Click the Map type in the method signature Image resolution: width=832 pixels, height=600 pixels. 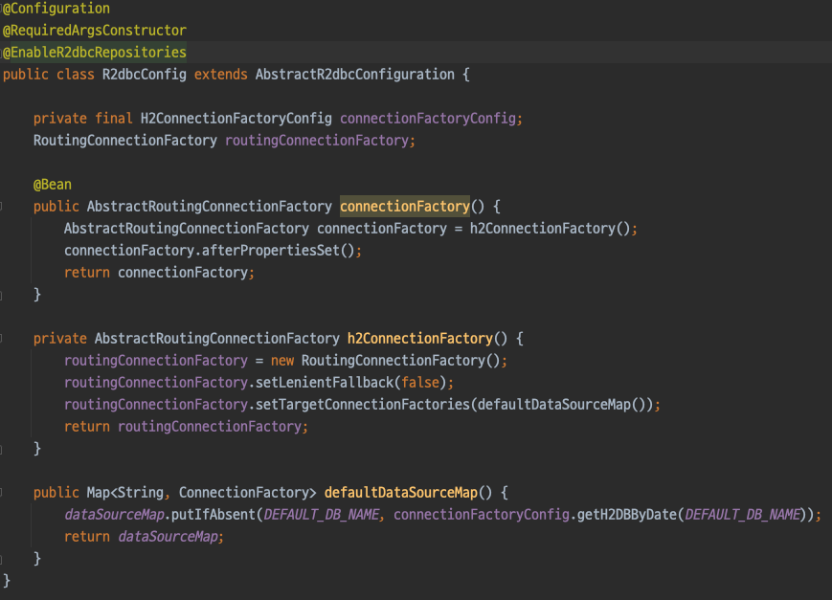pos(99,493)
